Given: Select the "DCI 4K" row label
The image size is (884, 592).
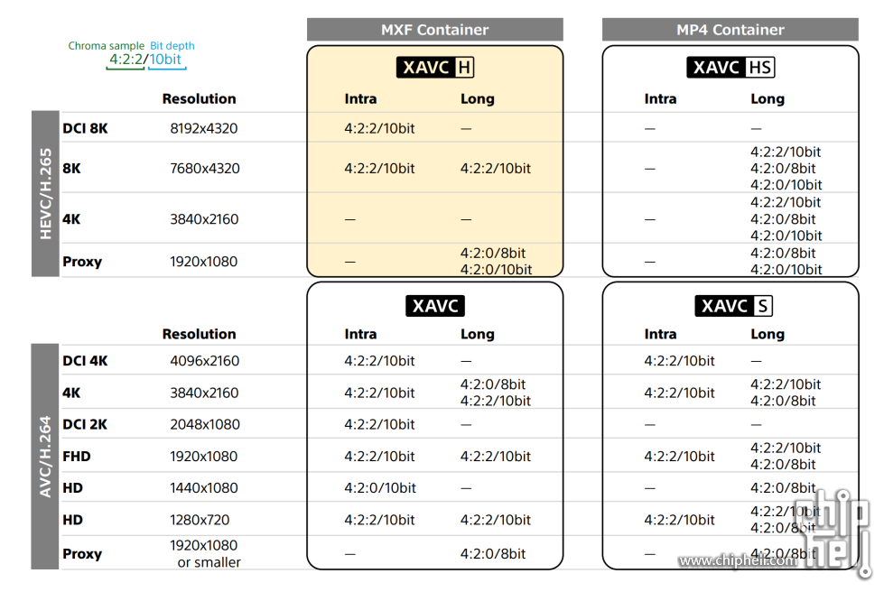Looking at the screenshot, I should (85, 361).
